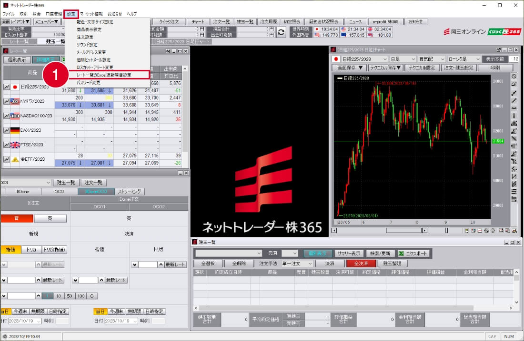Click the pin icon in rate list title bar
Image resolution: width=524 pixels, height=341 pixels.
point(168,51)
